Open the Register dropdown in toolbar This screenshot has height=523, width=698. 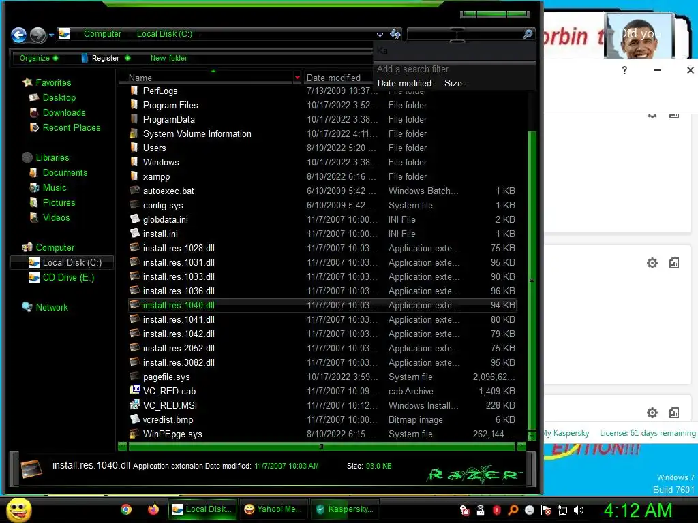[106, 58]
